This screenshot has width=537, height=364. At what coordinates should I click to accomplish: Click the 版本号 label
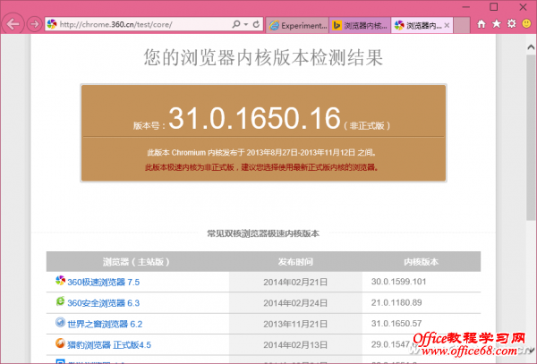pos(149,126)
